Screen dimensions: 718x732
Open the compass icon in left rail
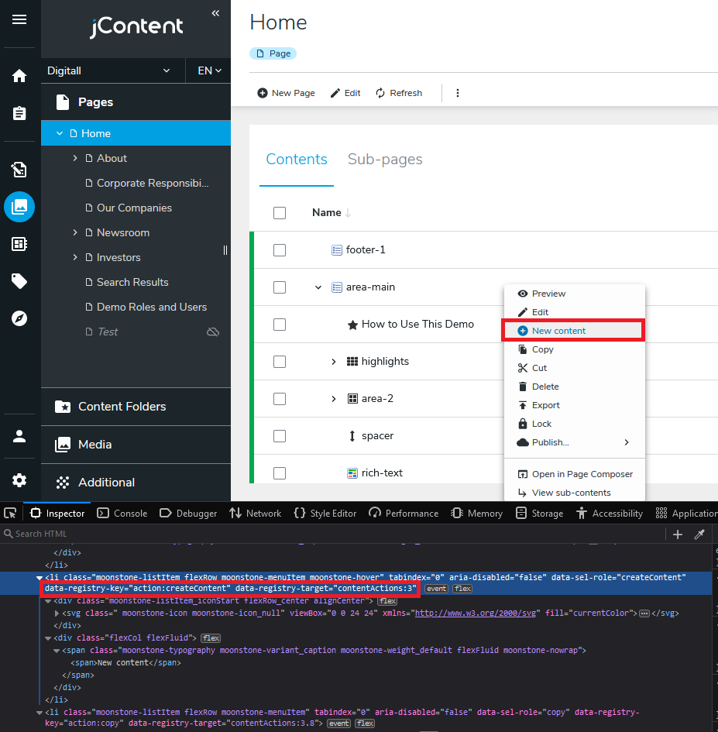[x=19, y=318]
